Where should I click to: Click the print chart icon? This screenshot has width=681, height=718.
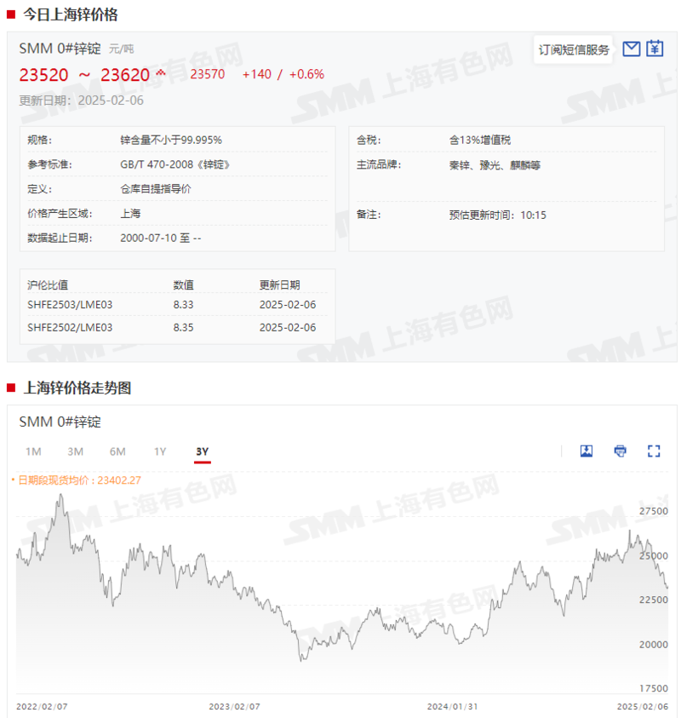coord(619,451)
